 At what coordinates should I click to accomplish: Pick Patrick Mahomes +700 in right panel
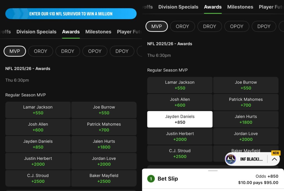tap(246, 102)
